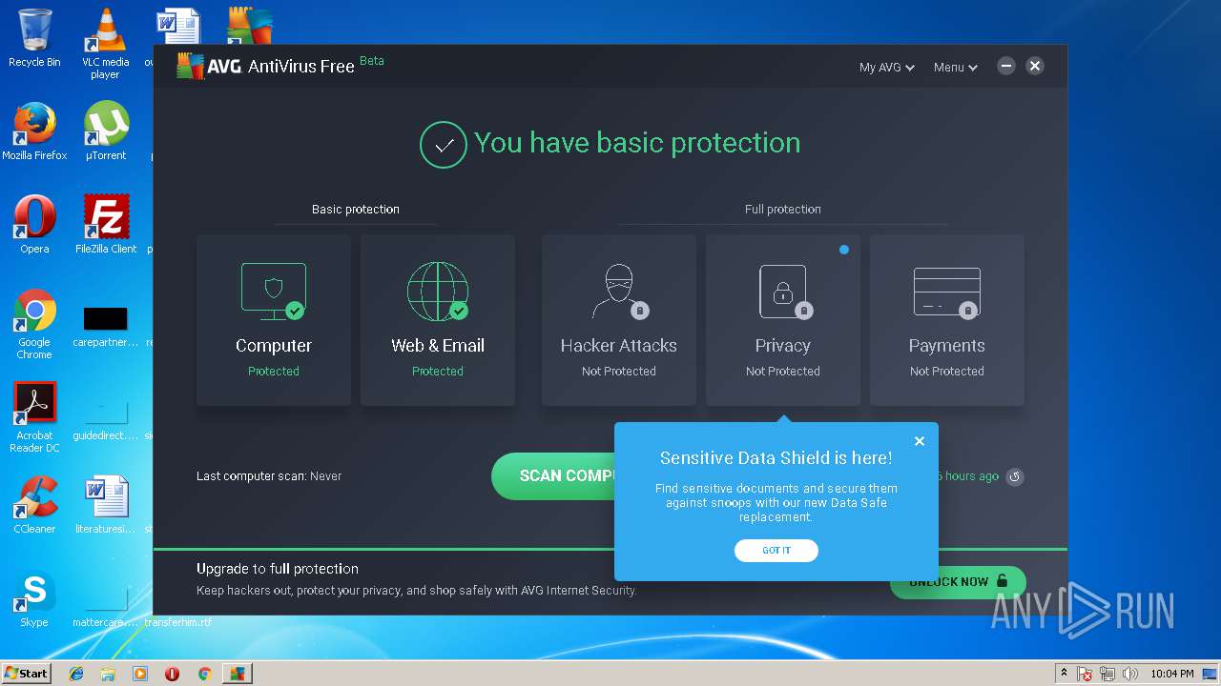Click the 10:04 PM taskbar clock
The width and height of the screenshot is (1221, 686).
click(x=1172, y=674)
